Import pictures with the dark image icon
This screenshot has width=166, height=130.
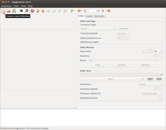pyautogui.click(x=21, y=11)
